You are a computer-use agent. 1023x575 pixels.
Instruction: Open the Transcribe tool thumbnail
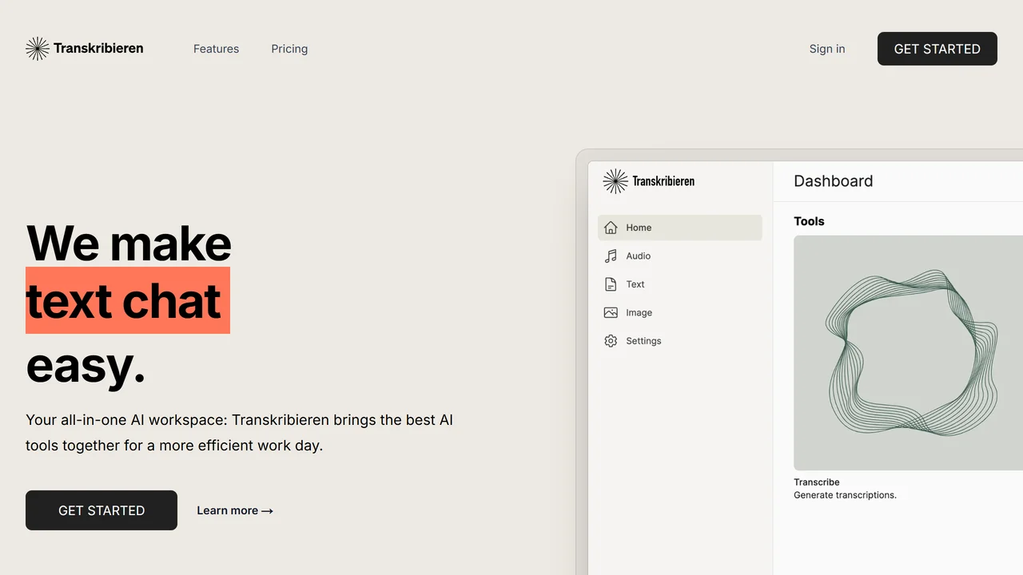click(x=908, y=353)
